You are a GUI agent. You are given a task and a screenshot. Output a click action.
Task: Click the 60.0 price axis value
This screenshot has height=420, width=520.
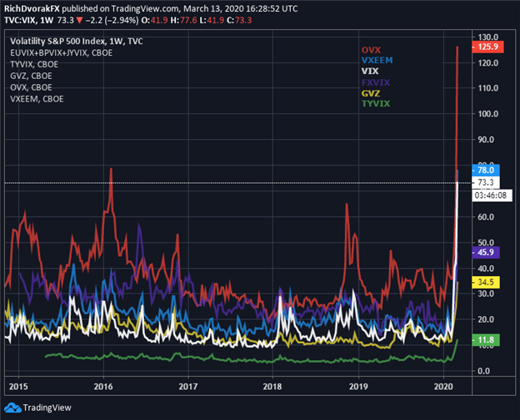click(x=486, y=217)
